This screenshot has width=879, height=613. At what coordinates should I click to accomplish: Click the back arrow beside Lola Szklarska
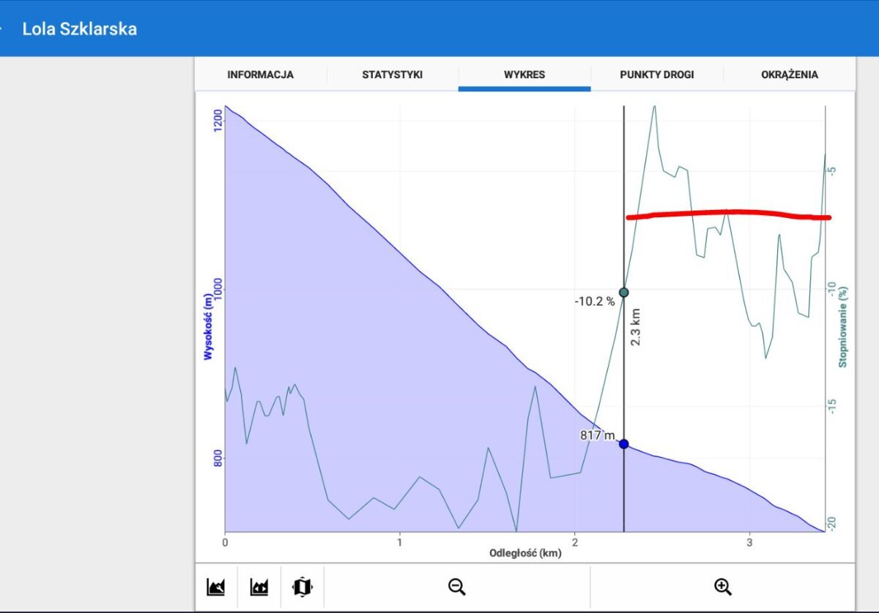[3, 29]
